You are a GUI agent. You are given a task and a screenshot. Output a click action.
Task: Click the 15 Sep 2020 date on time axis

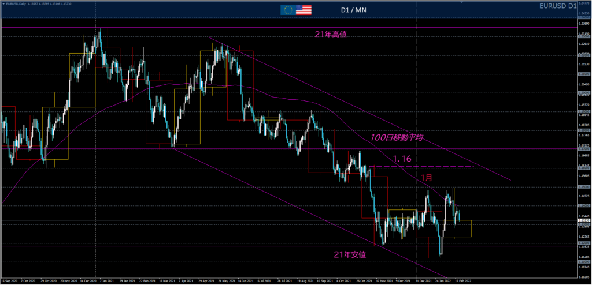pos(10,282)
